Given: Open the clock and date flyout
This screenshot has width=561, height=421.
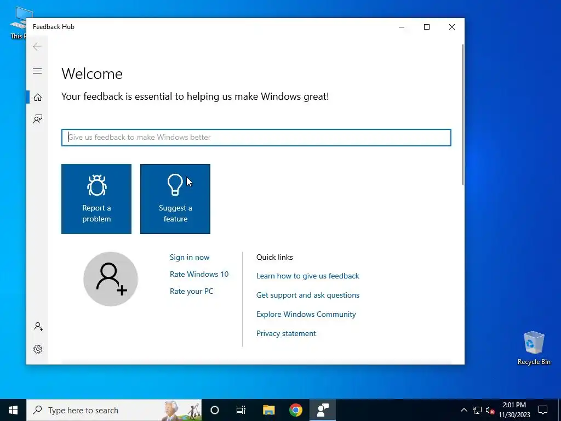Looking at the screenshot, I should pyautogui.click(x=514, y=410).
